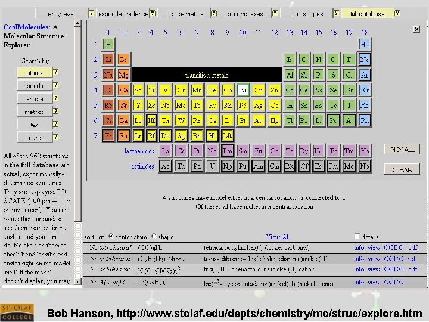Switch to the expanded valence tab
The image size is (429, 322).
(x=123, y=13)
